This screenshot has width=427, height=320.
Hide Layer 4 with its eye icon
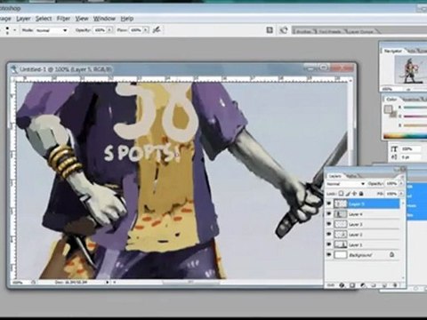pos(328,214)
